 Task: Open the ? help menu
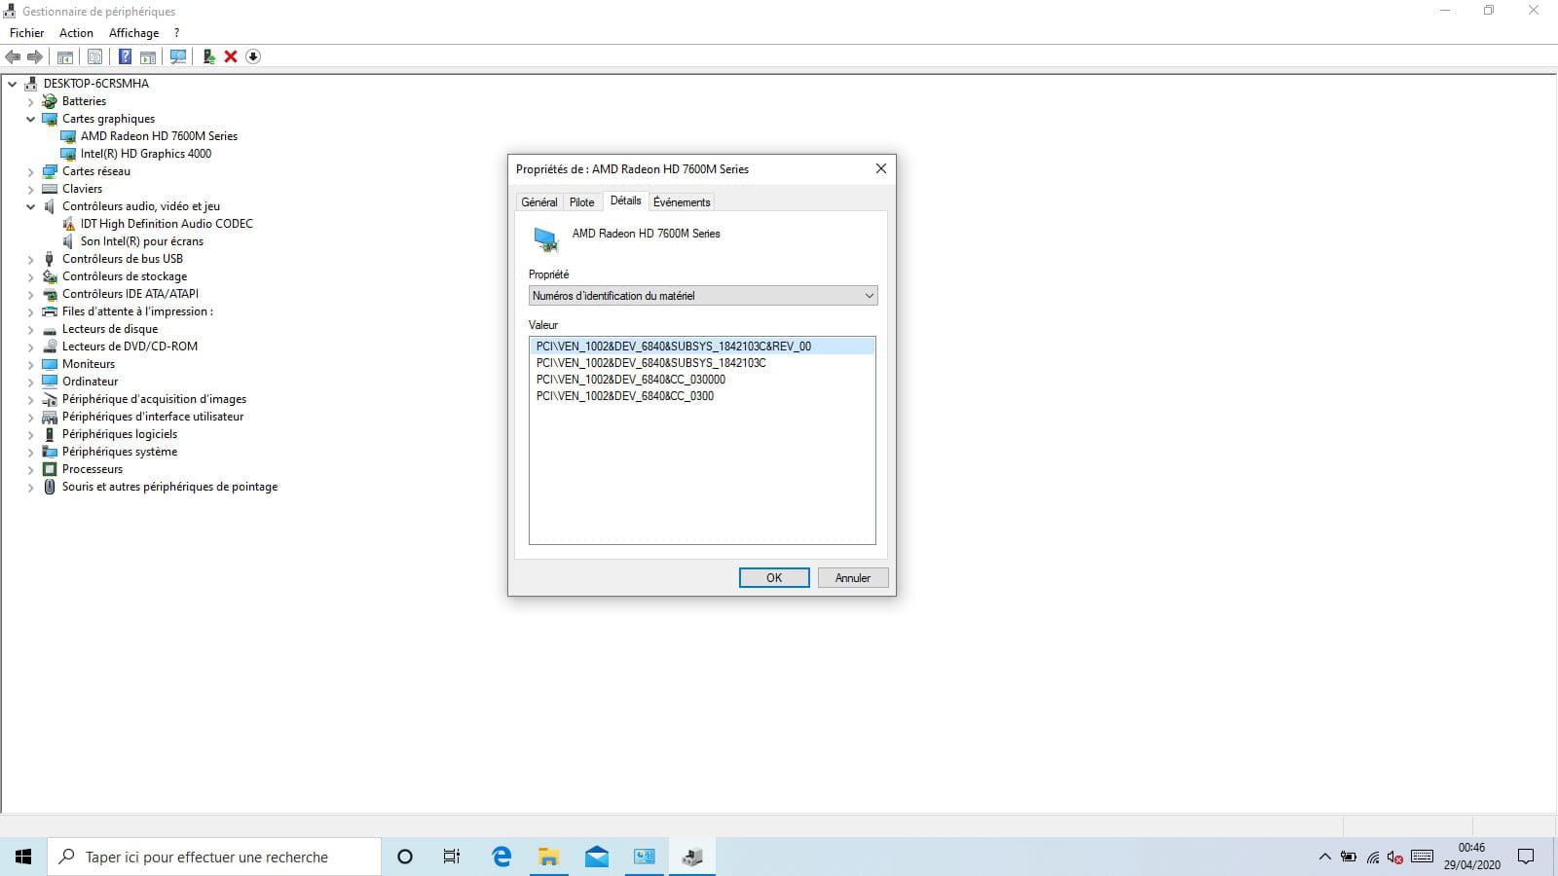tap(176, 33)
